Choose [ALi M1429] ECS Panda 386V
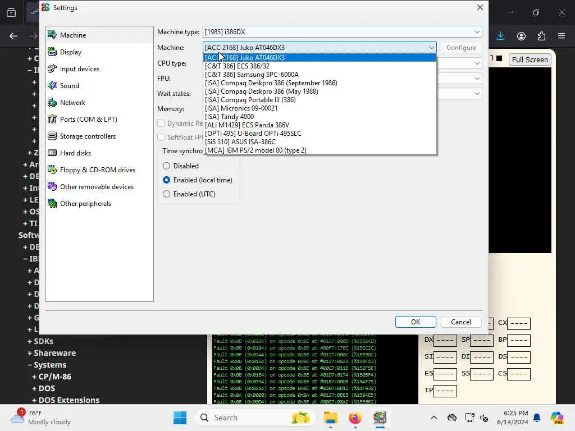575x431 pixels. [x=320, y=125]
